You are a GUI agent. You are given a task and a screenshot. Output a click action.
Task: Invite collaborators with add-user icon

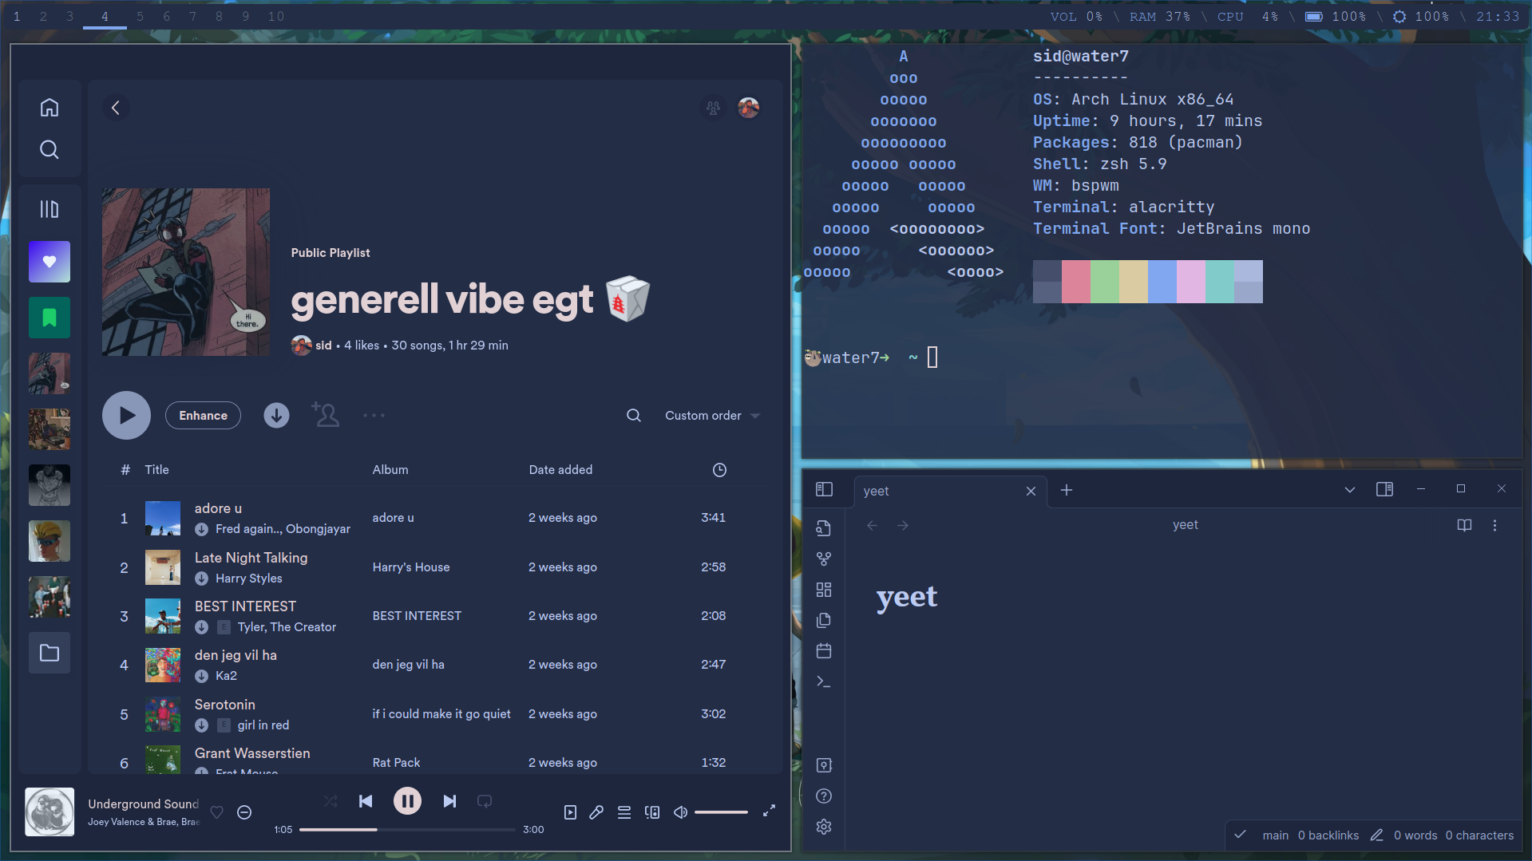tap(325, 415)
